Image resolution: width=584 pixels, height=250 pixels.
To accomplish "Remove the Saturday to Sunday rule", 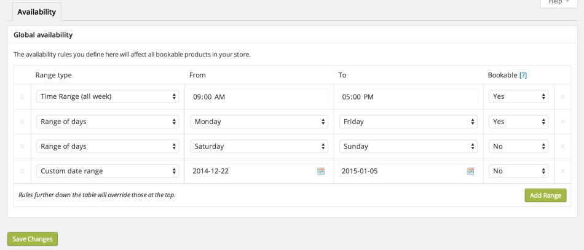I will pos(562,146).
